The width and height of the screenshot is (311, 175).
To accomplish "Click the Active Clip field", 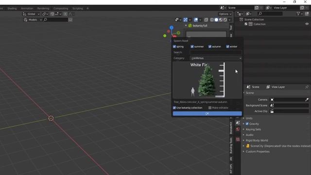I will pos(290,111).
